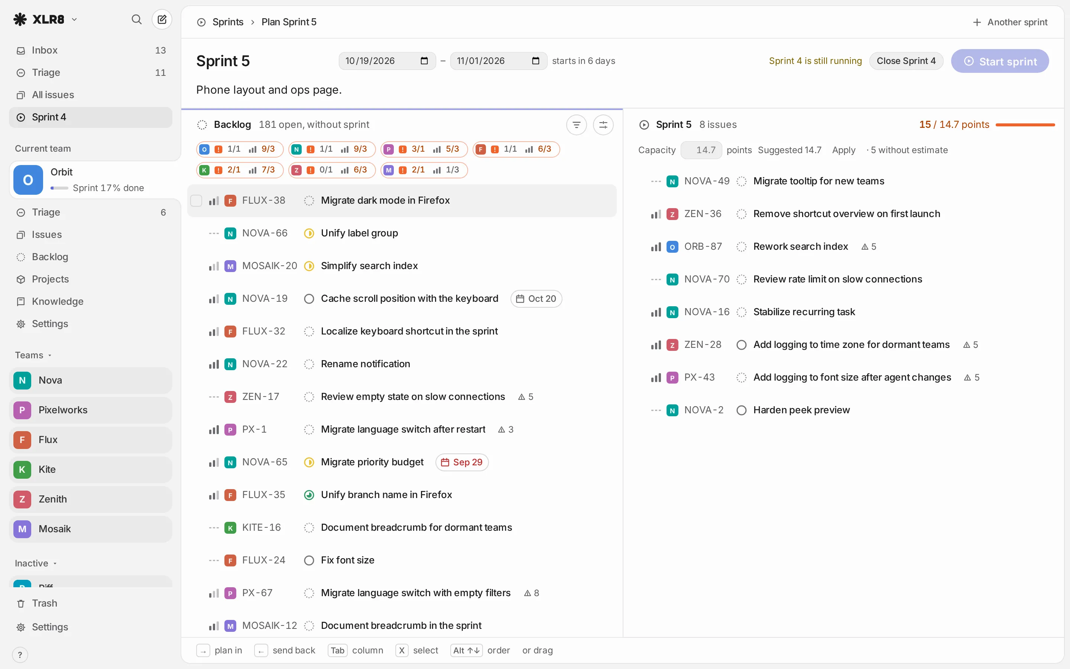Click the warning estimate icon on PX-67
1070x669 pixels.
(527, 593)
